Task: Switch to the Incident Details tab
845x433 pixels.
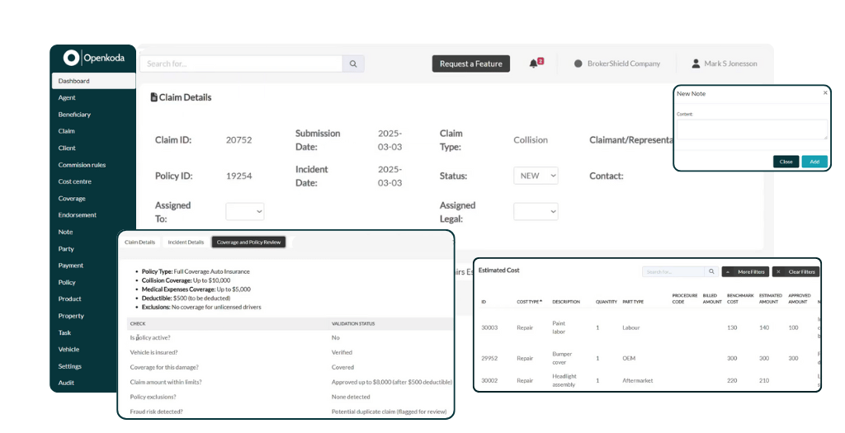Action: 186,242
